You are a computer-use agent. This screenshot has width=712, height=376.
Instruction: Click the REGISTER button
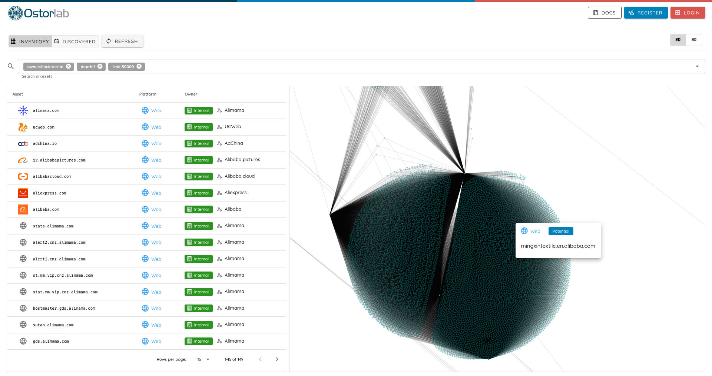(646, 13)
